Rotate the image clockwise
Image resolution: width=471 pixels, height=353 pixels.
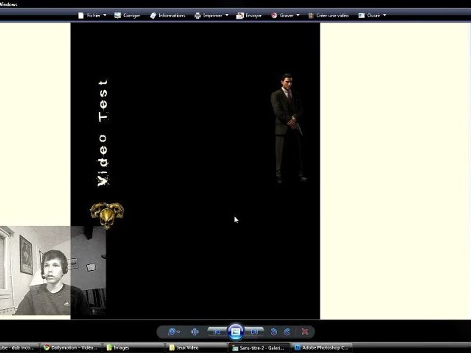click(287, 332)
